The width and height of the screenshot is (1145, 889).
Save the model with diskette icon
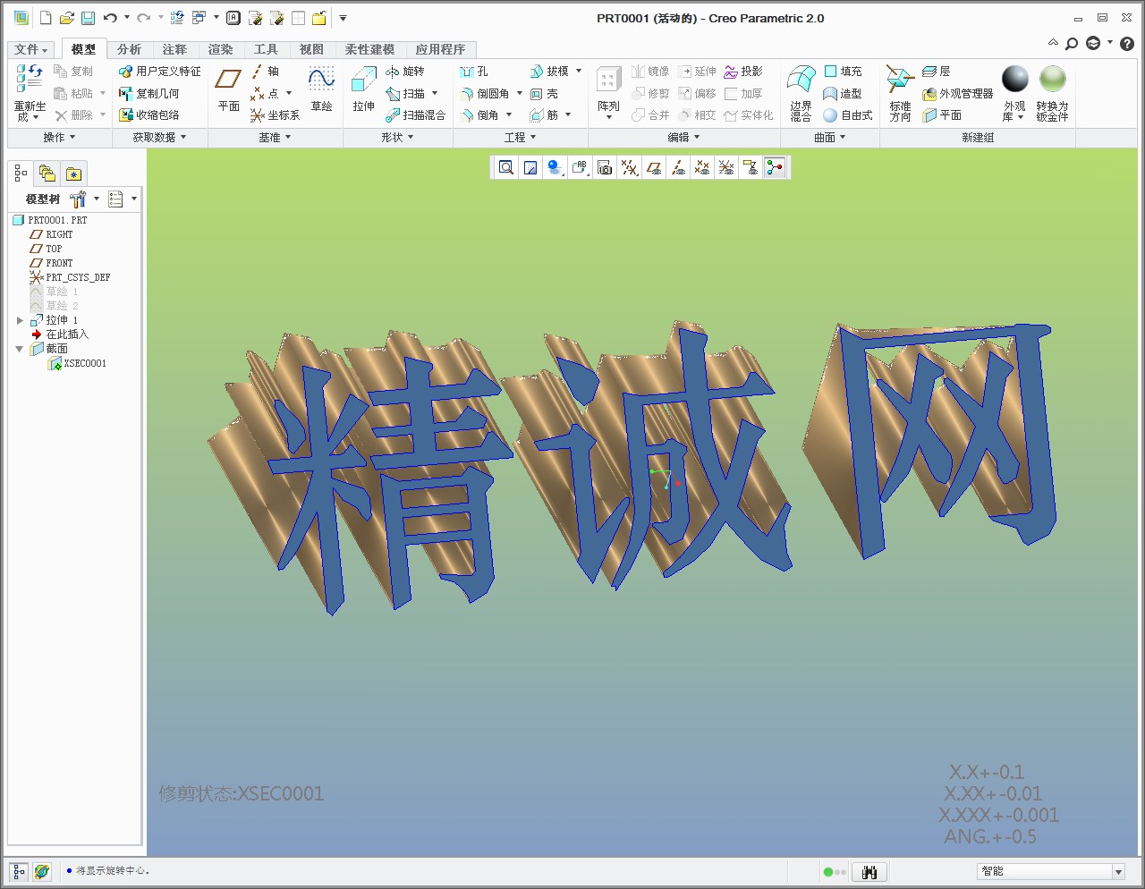tap(88, 18)
